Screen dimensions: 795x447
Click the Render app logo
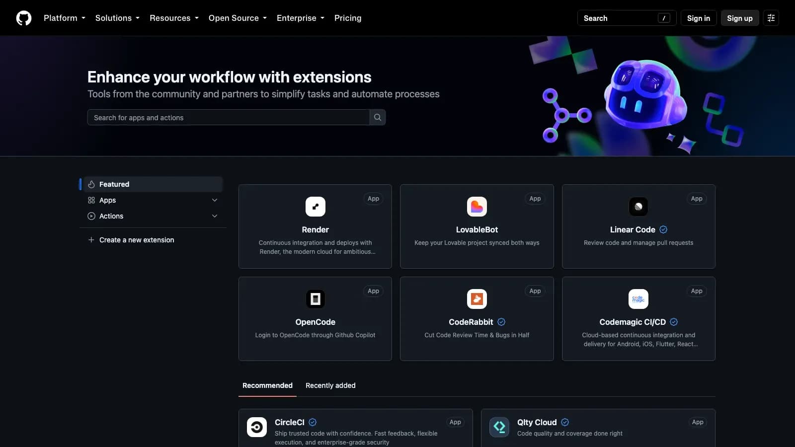[316, 207]
